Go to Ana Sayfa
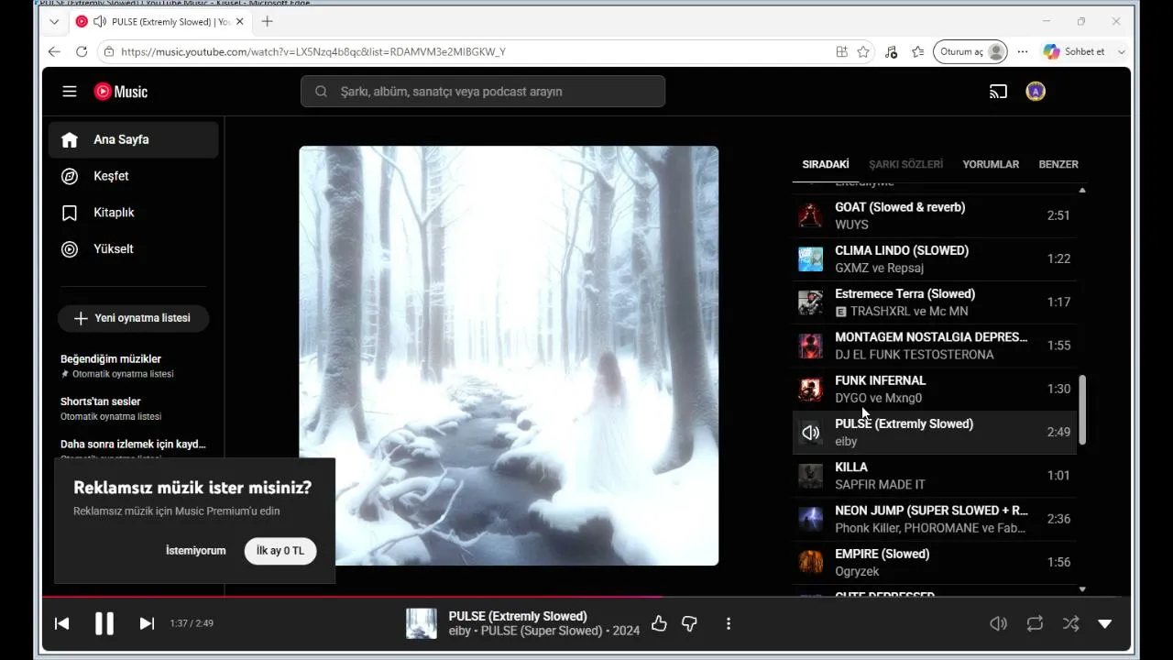This screenshot has width=1173, height=660. tap(134, 139)
